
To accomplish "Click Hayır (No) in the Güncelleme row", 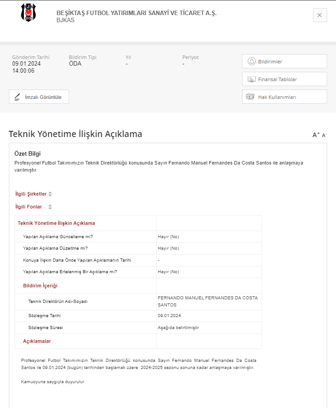I will [168, 237].
